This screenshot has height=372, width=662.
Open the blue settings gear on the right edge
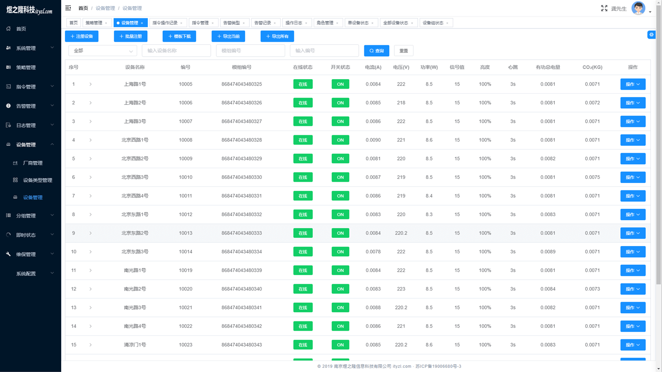(651, 35)
